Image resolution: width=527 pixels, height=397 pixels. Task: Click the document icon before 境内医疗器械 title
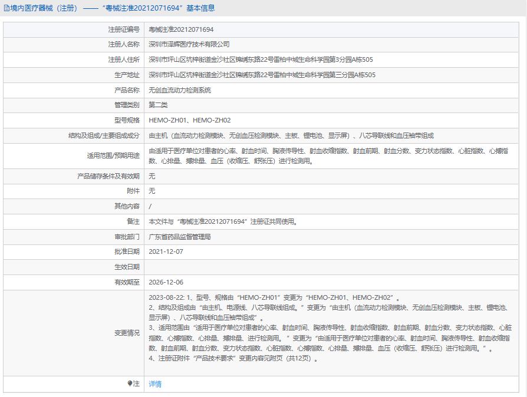6,8
